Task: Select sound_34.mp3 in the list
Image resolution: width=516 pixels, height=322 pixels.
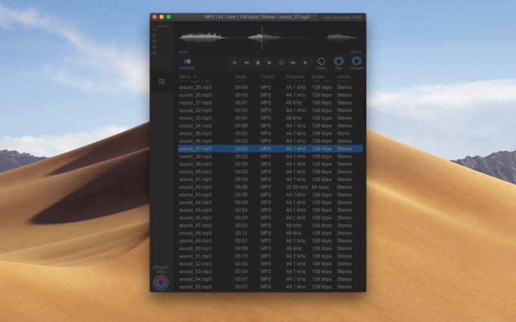Action: (x=270, y=126)
